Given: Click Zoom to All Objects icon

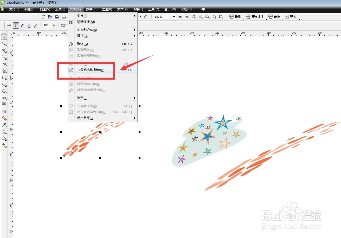Looking at the screenshot, I should [201, 17].
